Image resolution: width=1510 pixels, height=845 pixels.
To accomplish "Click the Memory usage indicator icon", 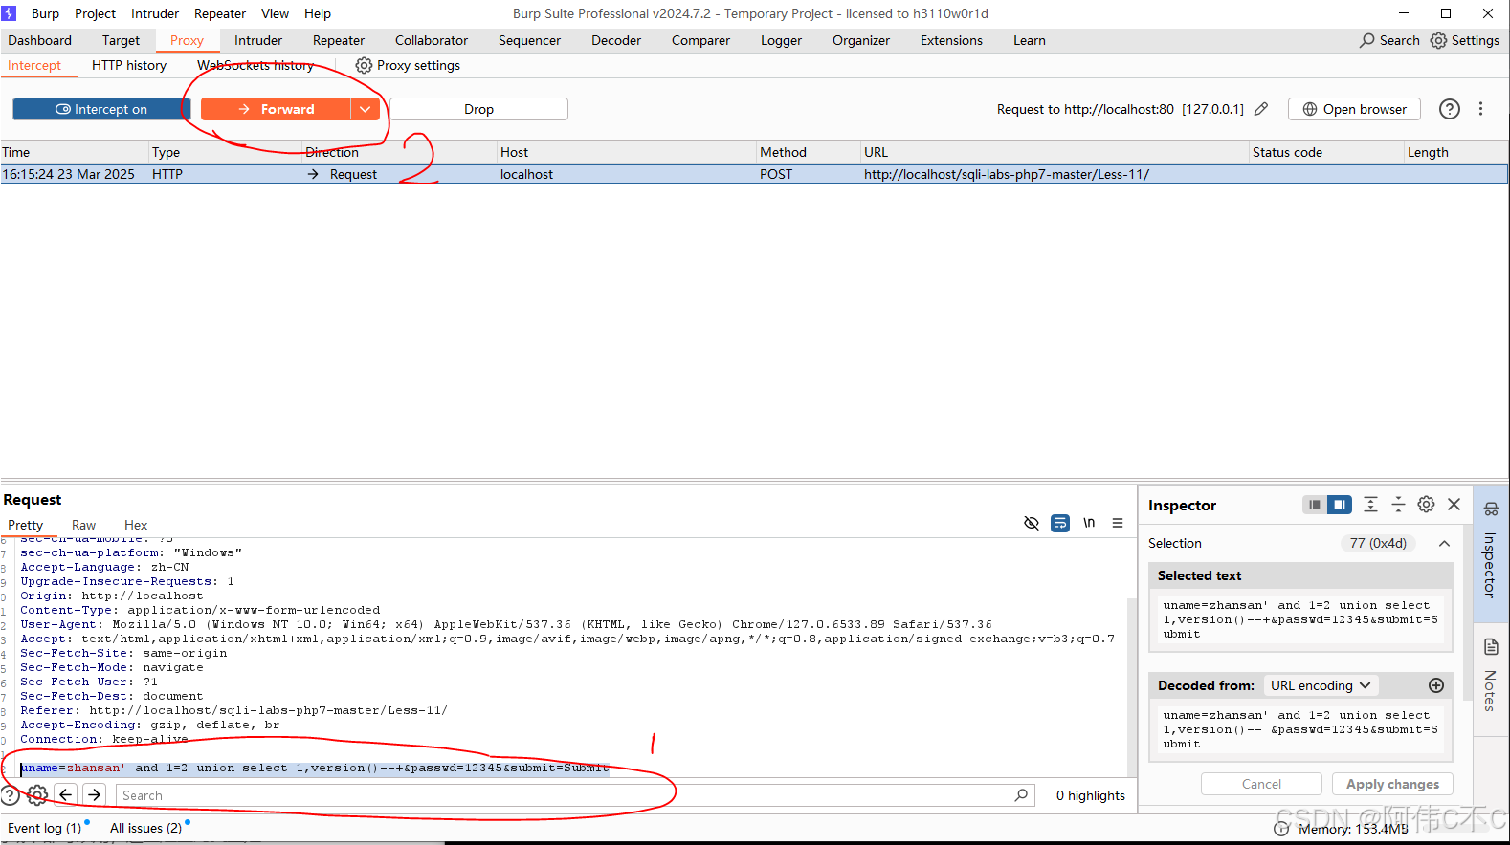I will pyautogui.click(x=1281, y=829).
